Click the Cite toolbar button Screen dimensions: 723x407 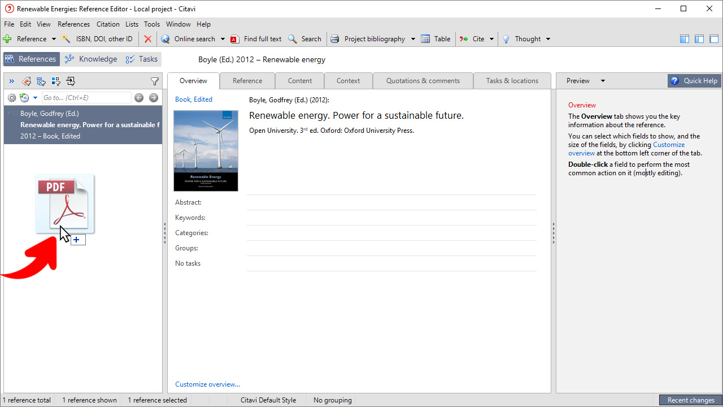click(x=472, y=39)
